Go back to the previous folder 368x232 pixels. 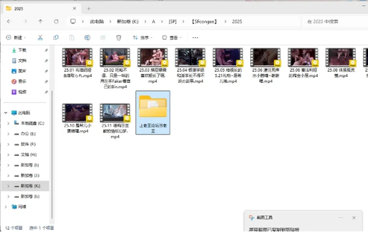[9, 21]
